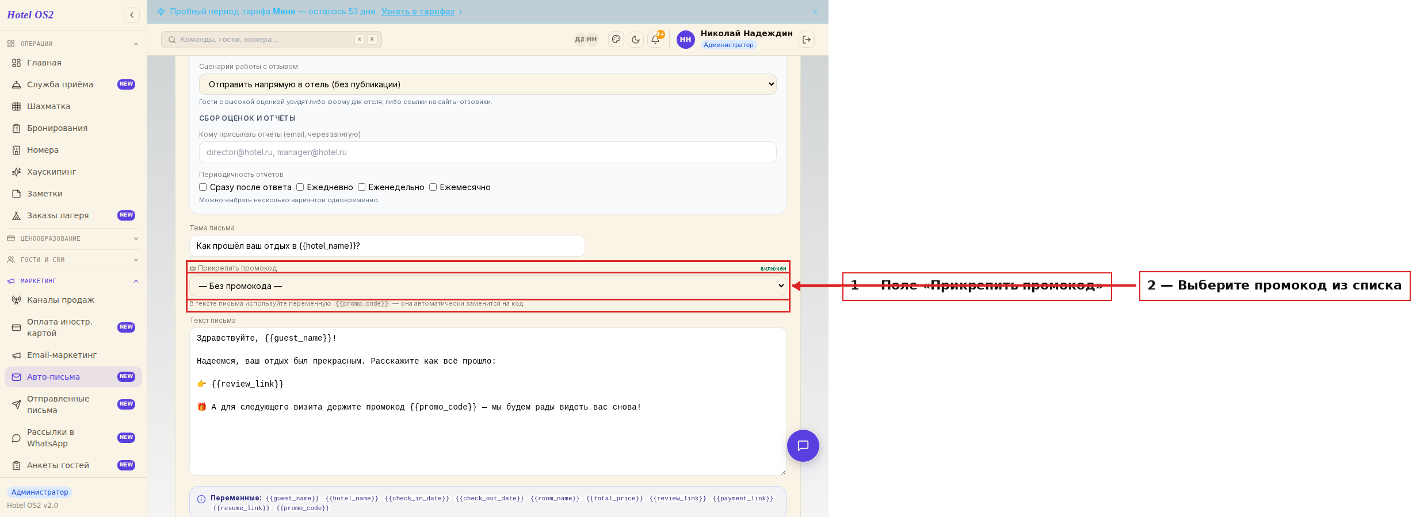1424x517 pixels.
Task: Expand the Ценообразование sidebar section
Action: [73, 238]
